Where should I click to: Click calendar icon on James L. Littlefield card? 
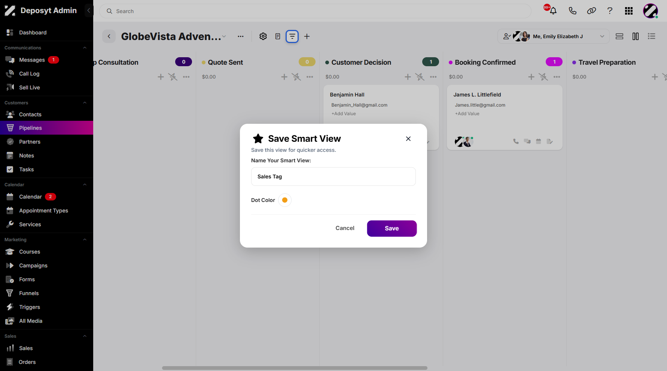[x=538, y=141]
